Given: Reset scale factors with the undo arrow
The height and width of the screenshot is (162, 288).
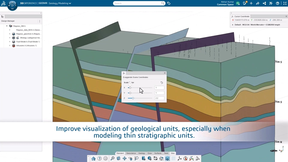Looking at the screenshot, I should coord(162,82).
